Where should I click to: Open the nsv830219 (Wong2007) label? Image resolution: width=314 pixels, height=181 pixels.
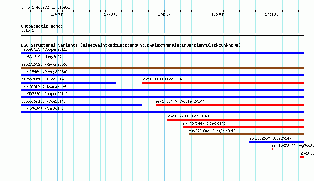point(42,57)
